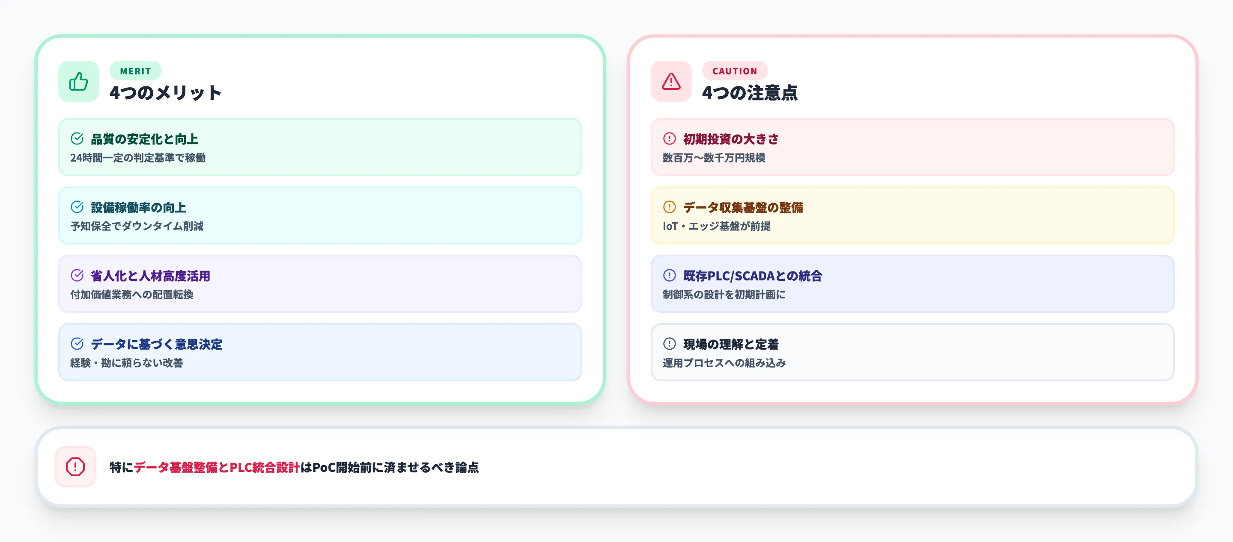Click the octagonal alert icon in the bottom banner
This screenshot has height=542, width=1233.
75,468
